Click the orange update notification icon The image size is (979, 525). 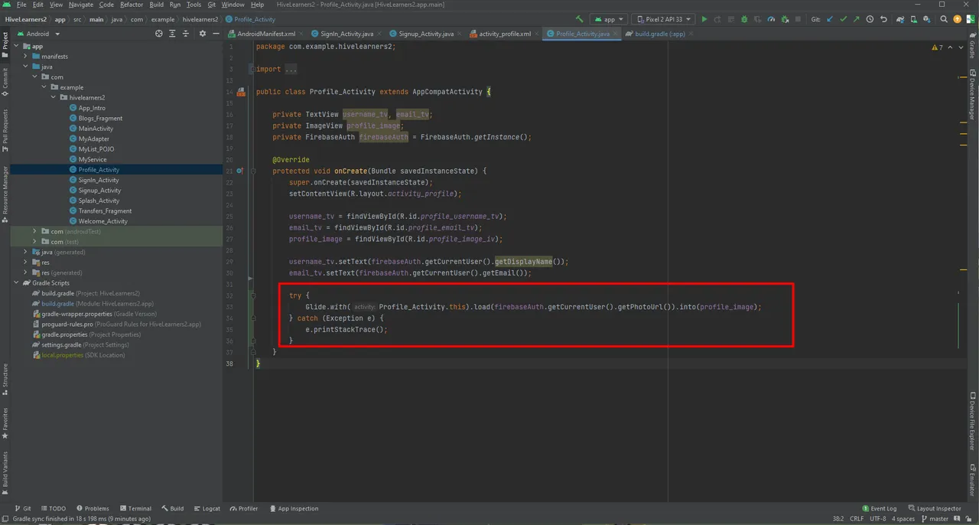pos(957,19)
